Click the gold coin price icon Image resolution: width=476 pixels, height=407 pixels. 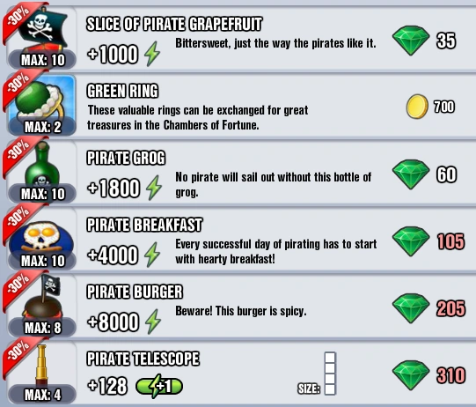[x=417, y=107]
